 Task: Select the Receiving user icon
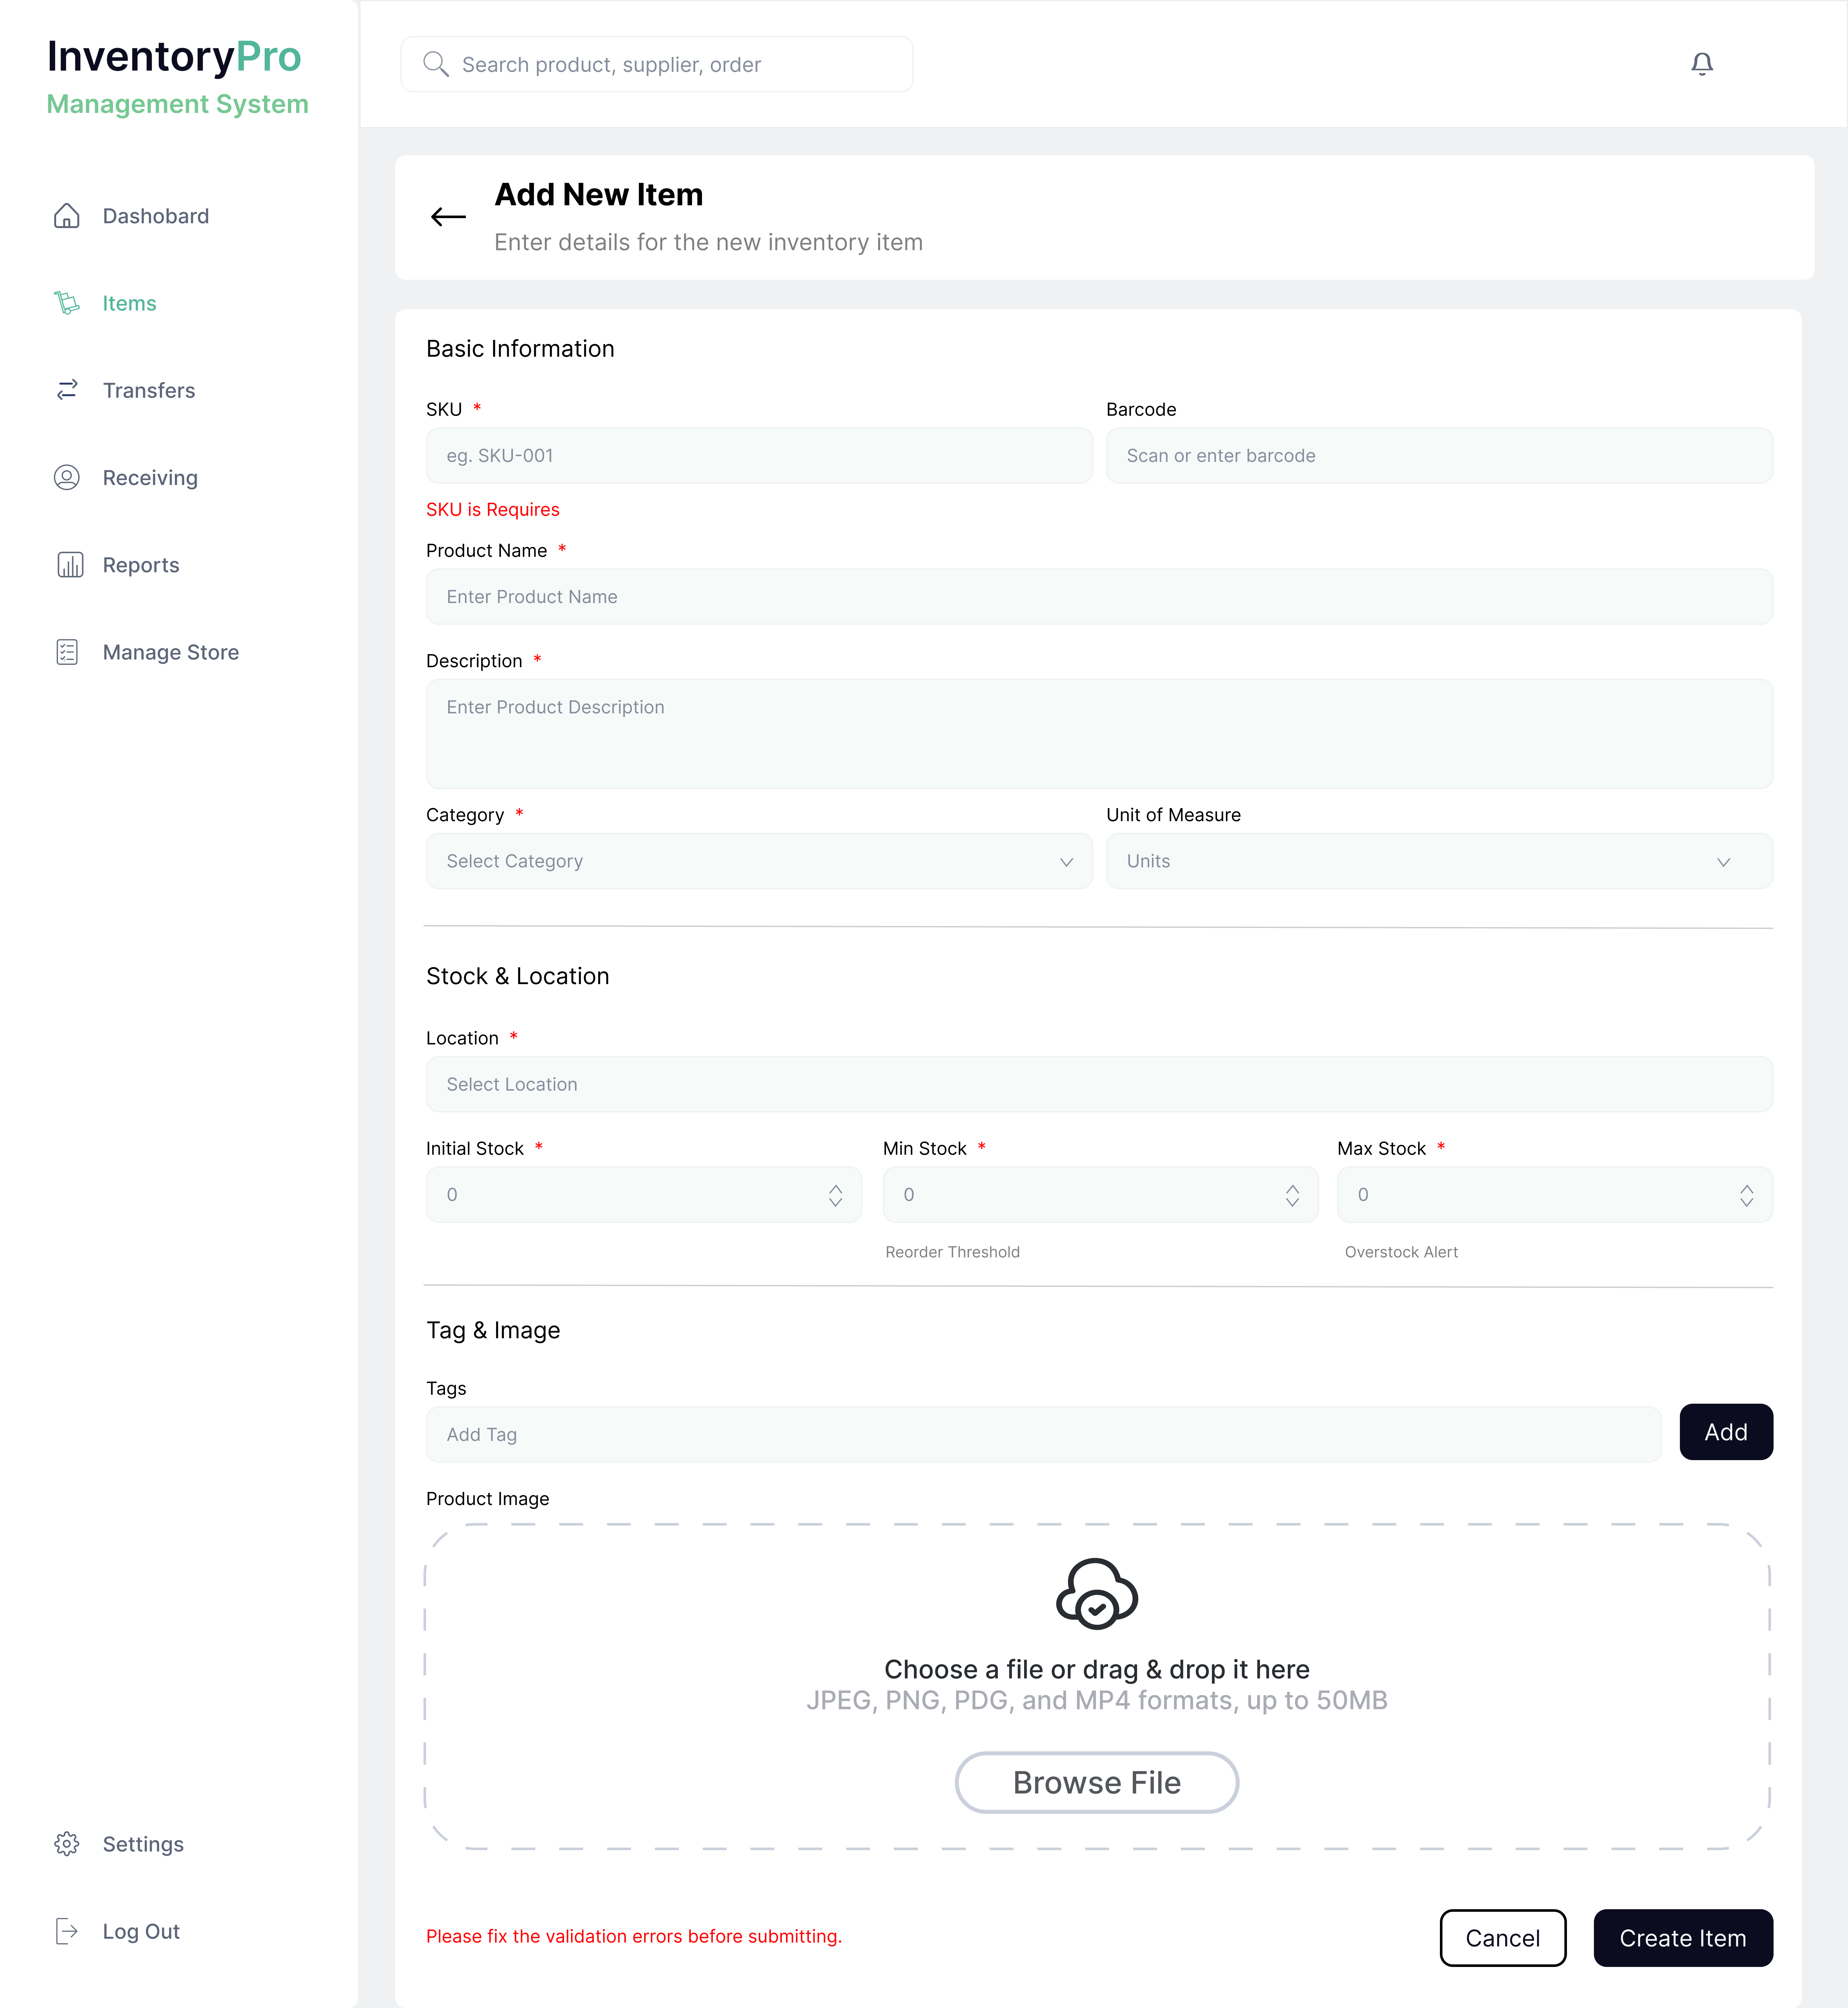67,477
